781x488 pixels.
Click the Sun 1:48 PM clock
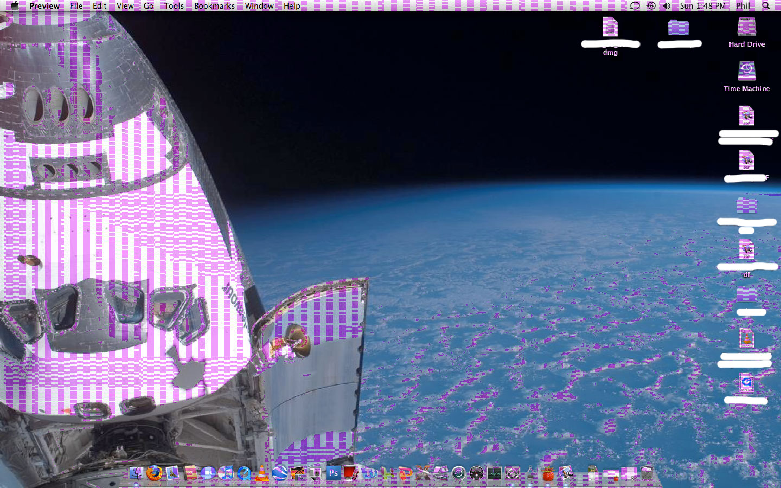pos(703,5)
